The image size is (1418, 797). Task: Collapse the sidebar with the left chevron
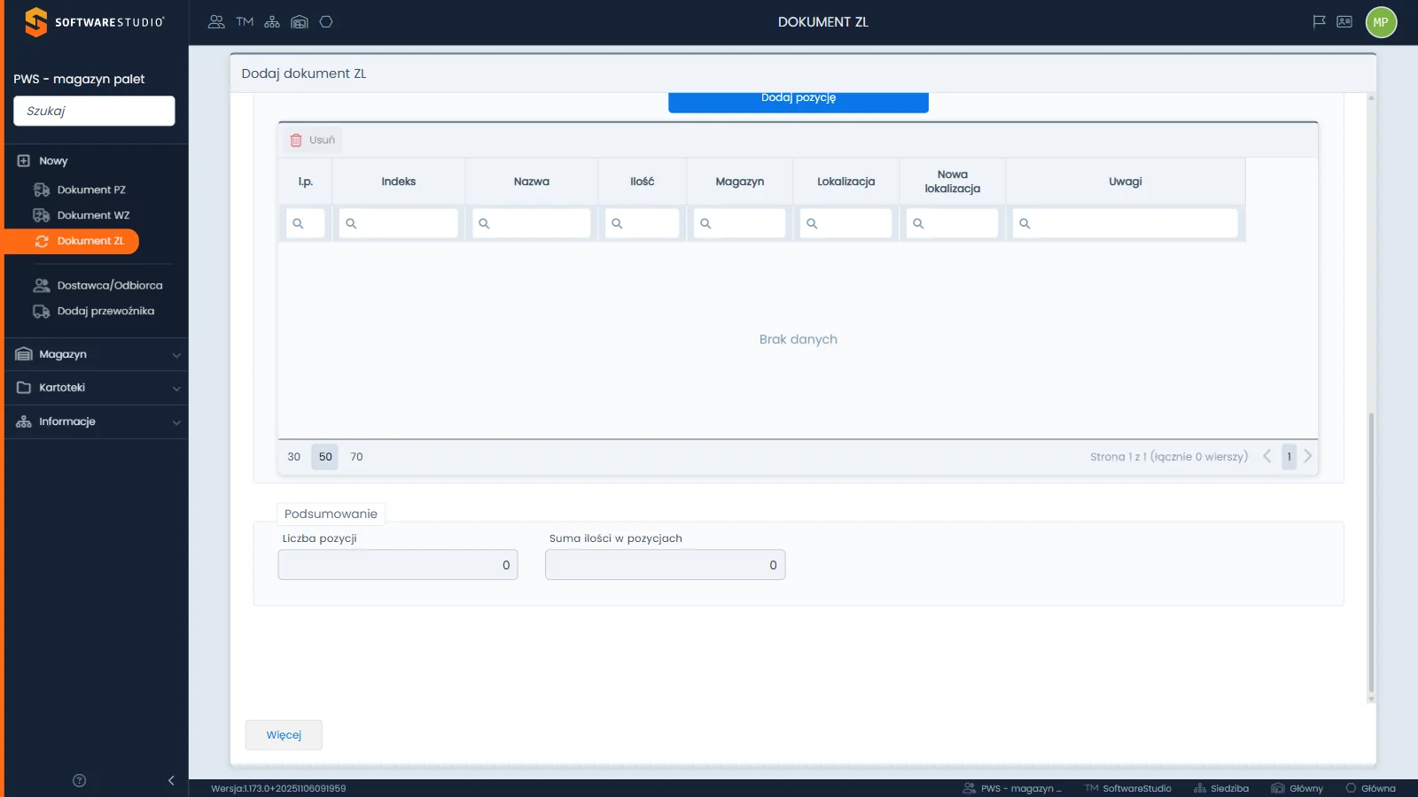coord(171,780)
